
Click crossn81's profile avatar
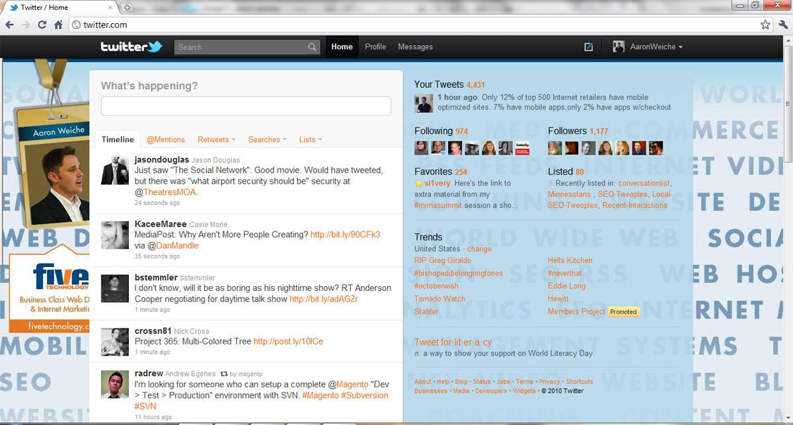point(114,342)
